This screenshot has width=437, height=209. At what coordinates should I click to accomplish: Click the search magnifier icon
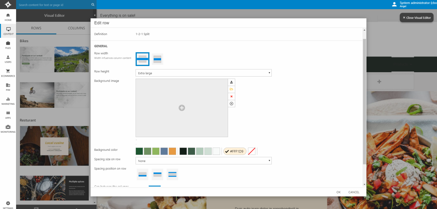tap(93, 5)
